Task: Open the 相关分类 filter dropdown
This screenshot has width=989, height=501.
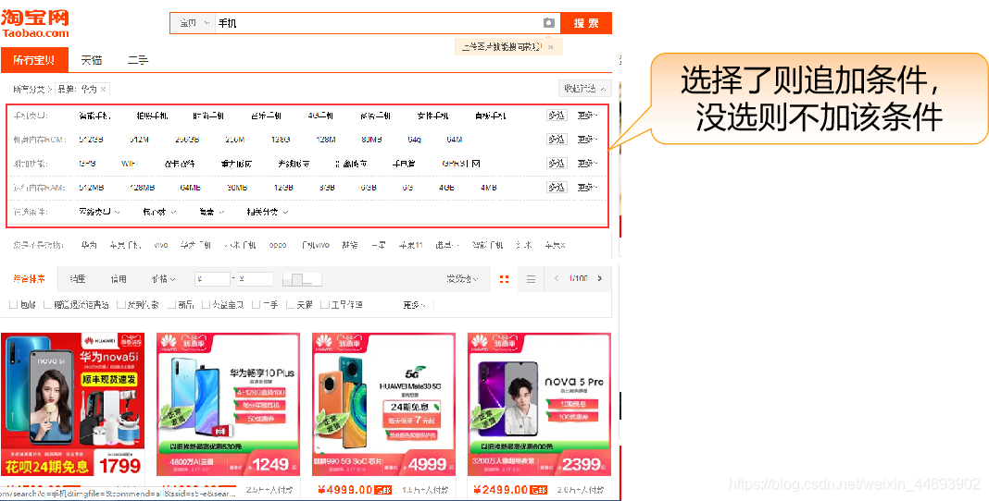Action: [x=268, y=212]
